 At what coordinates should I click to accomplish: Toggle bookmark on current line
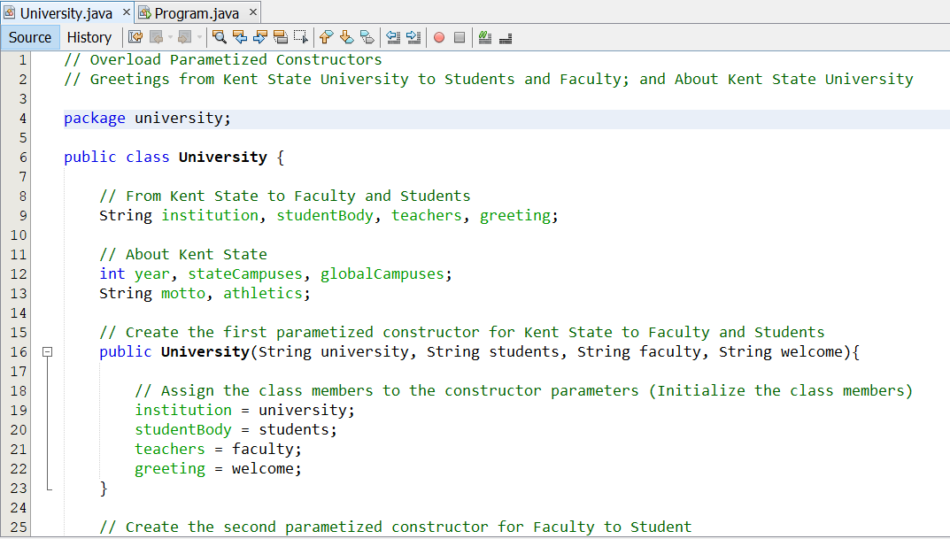point(367,37)
